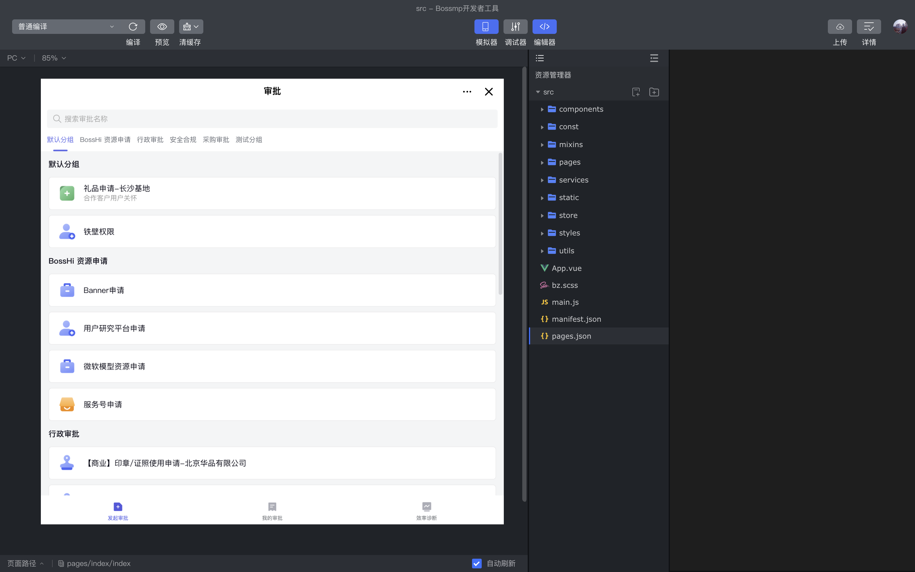This screenshot has height=572, width=915.
Task: Expand the styles folder
Action: coord(542,233)
